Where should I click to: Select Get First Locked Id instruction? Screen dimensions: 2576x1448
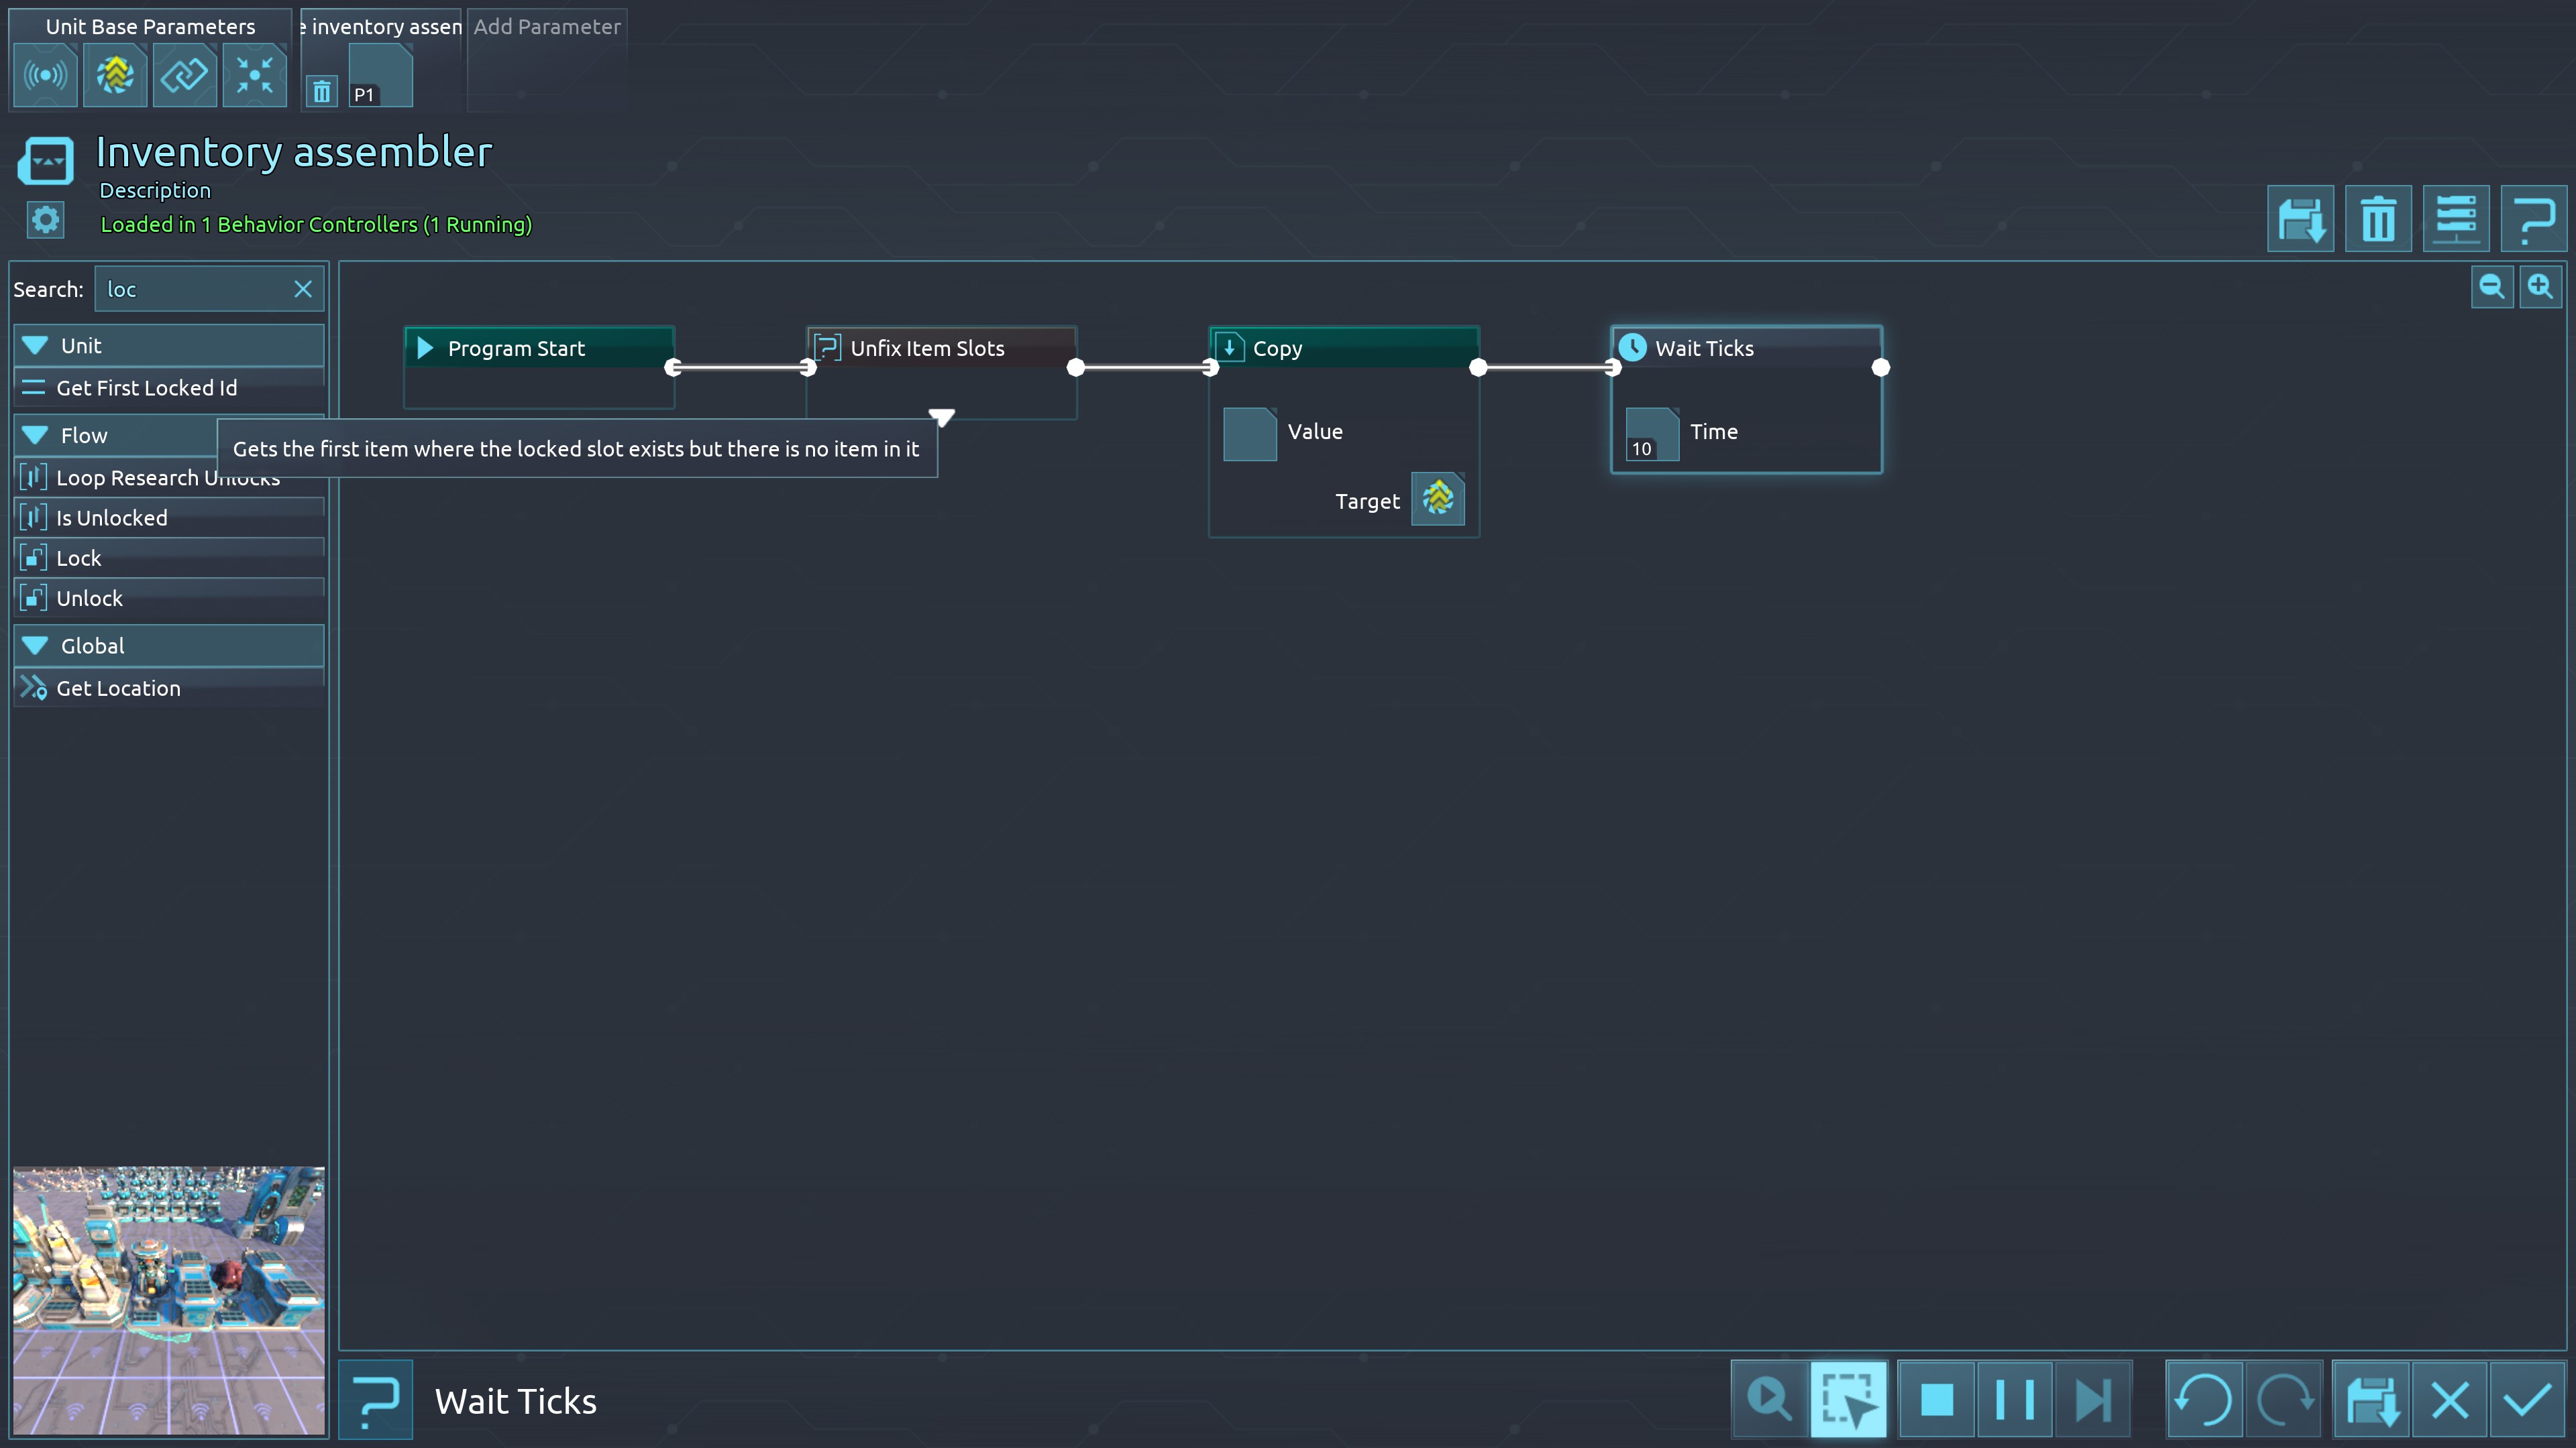click(x=147, y=387)
